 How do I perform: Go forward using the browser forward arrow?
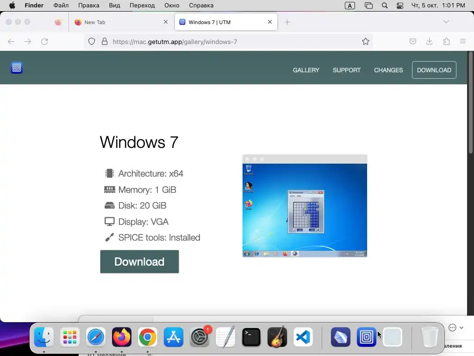pos(28,42)
